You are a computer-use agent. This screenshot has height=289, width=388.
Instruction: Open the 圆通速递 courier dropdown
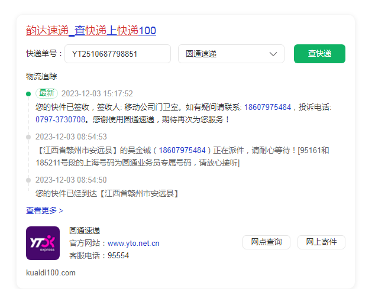pos(231,54)
